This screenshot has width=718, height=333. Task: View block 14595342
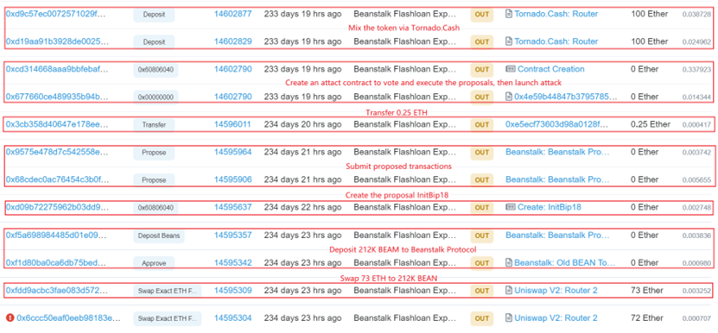(233, 262)
